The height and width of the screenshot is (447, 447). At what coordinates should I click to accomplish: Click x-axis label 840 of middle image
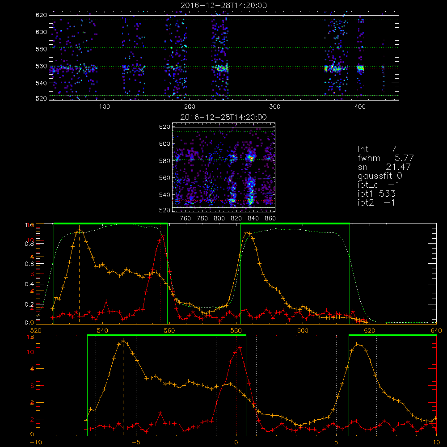[x=253, y=219]
